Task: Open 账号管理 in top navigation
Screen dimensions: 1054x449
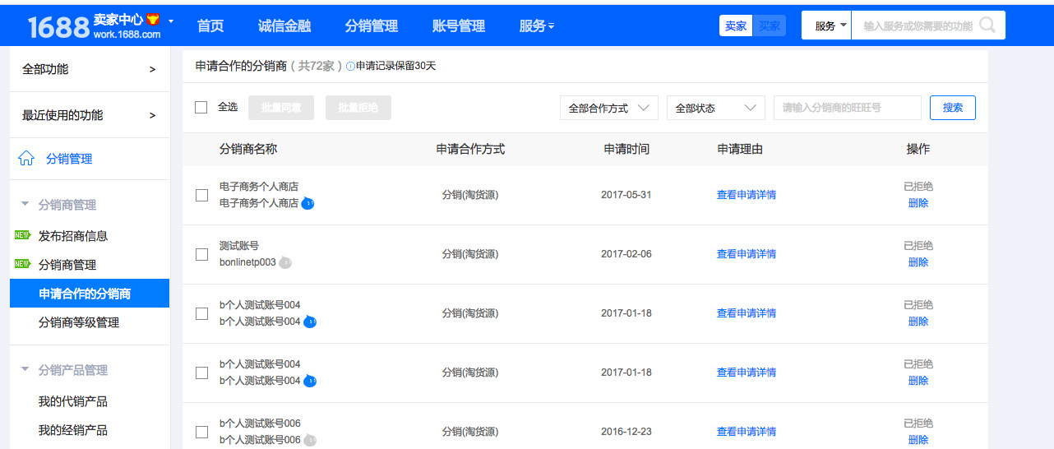Action: (x=459, y=26)
